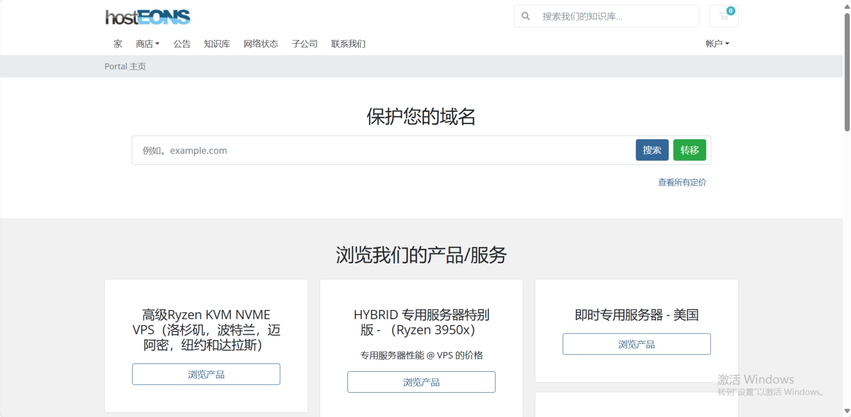
Task: Check 网络状态 network status
Action: [261, 44]
